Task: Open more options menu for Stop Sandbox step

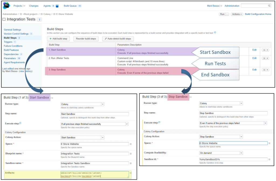Action: [265, 70]
